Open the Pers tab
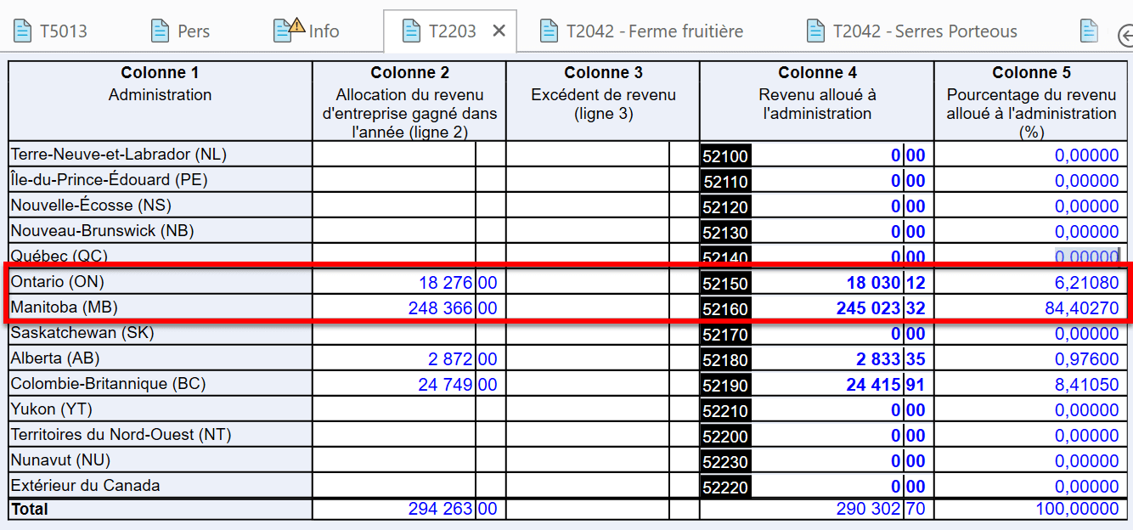Screen dimensions: 1133x530 point(193,31)
